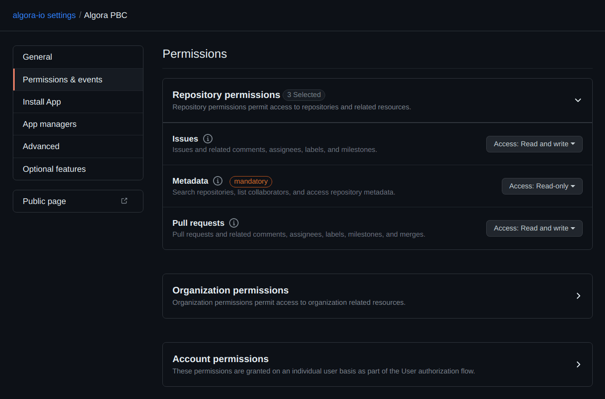Switch to the Install App section

[42, 102]
